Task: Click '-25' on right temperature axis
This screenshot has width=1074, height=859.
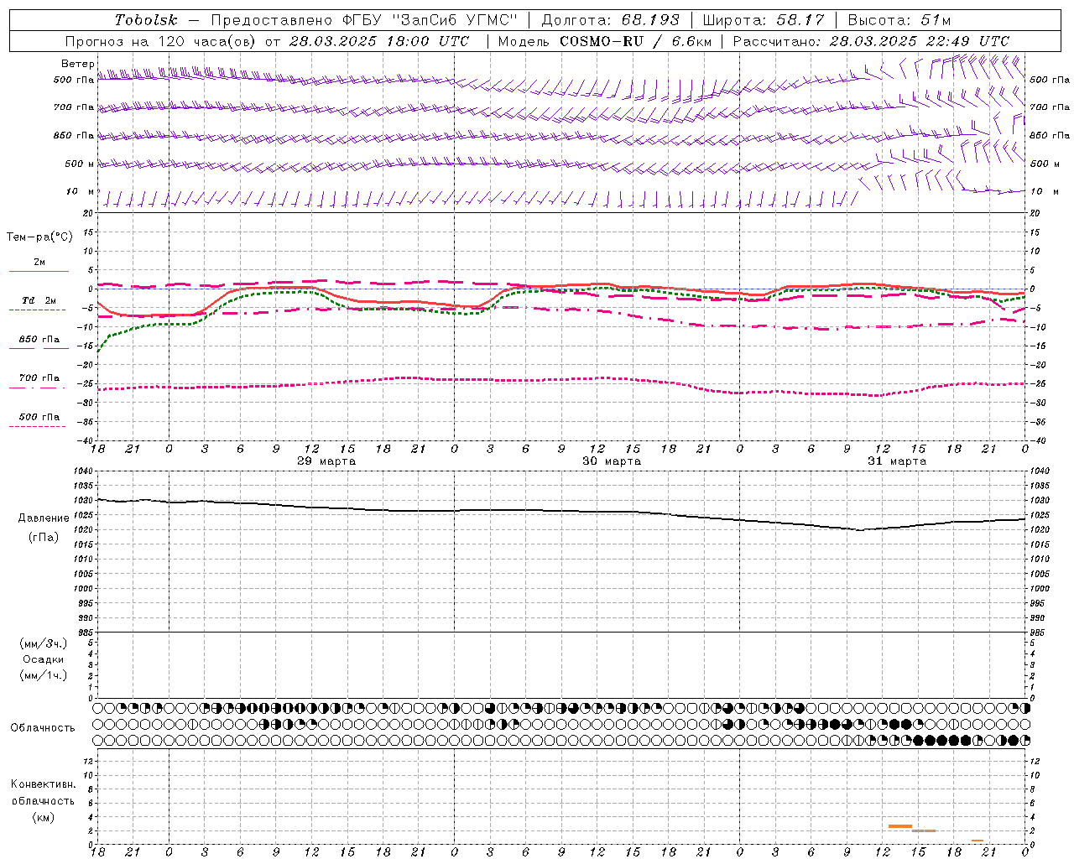Action: click(x=1038, y=384)
